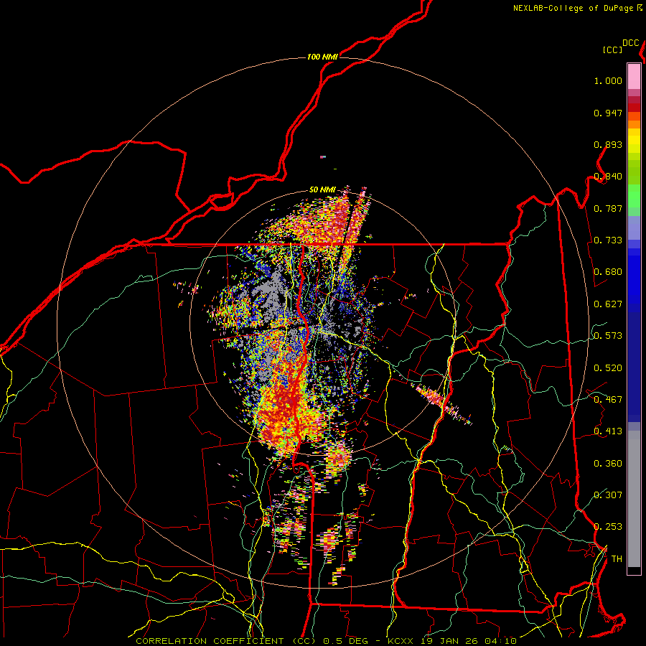This screenshot has width=646, height=646.
Task: Select the "DCC" product label
Action: pos(631,43)
